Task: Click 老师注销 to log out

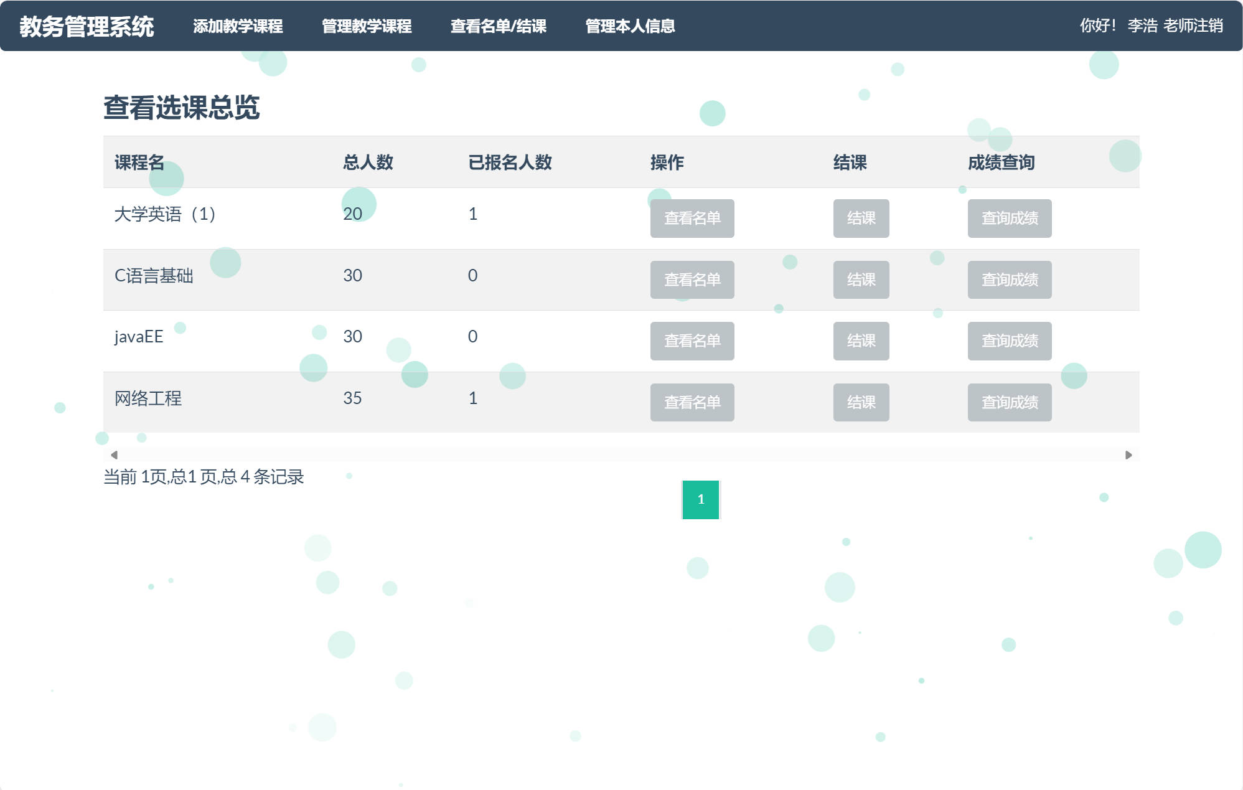Action: [x=1195, y=25]
